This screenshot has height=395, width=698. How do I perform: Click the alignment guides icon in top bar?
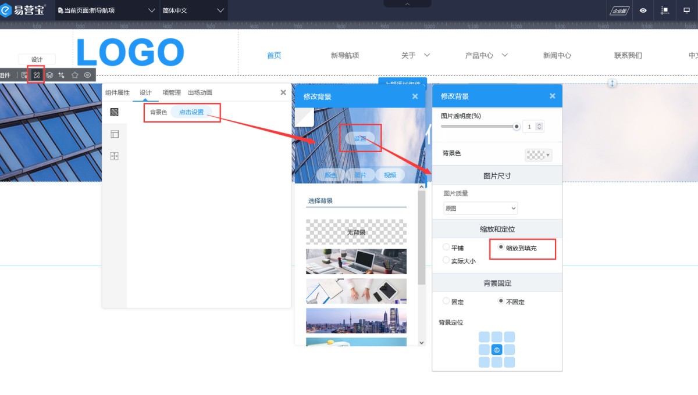[x=665, y=10]
